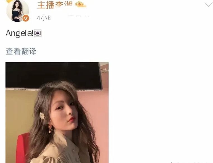Tap the black TV screen in photo
213x163 pixels.
[x=54, y=76]
